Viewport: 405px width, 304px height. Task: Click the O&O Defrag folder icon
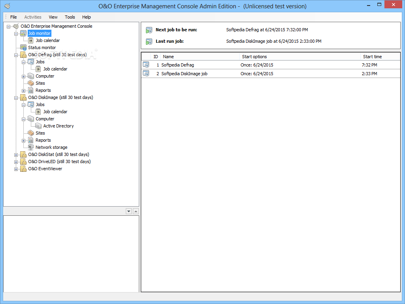[23, 55]
